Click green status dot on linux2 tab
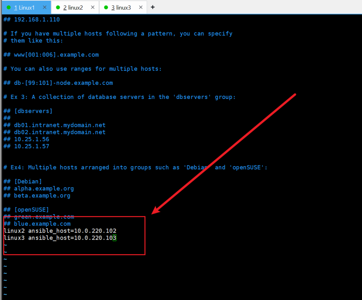Viewport: 362px width, 300px height. (x=58, y=7)
